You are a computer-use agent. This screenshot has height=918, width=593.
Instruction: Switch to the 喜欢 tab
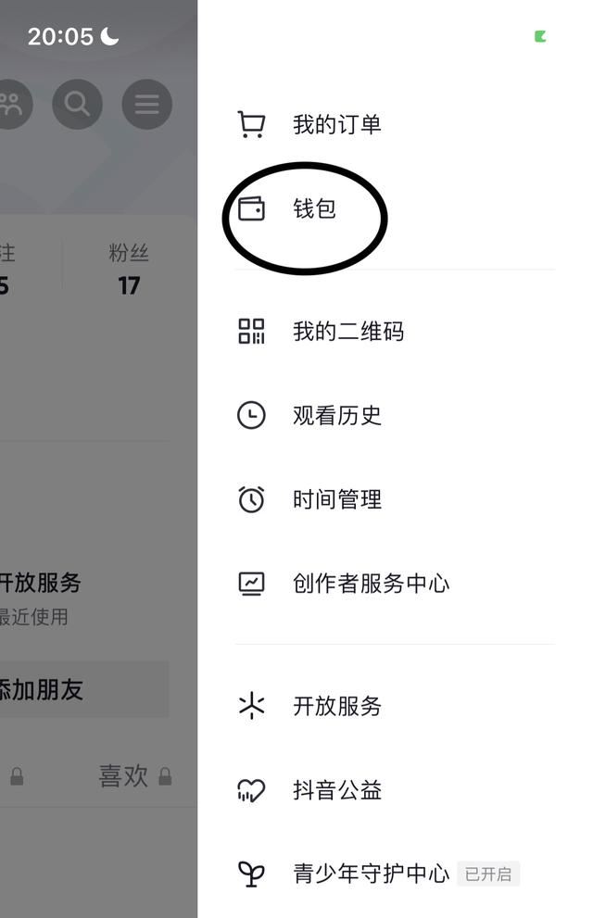pyautogui.click(x=123, y=776)
